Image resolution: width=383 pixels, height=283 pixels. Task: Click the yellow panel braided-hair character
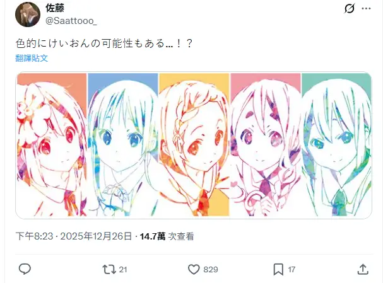(x=194, y=144)
